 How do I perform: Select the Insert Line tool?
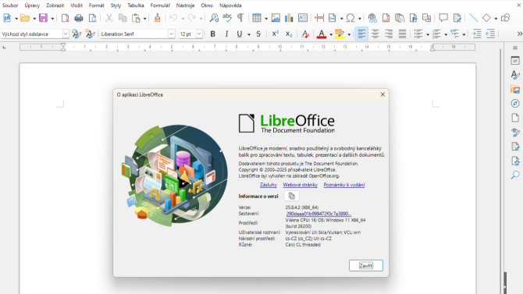click(x=473, y=18)
